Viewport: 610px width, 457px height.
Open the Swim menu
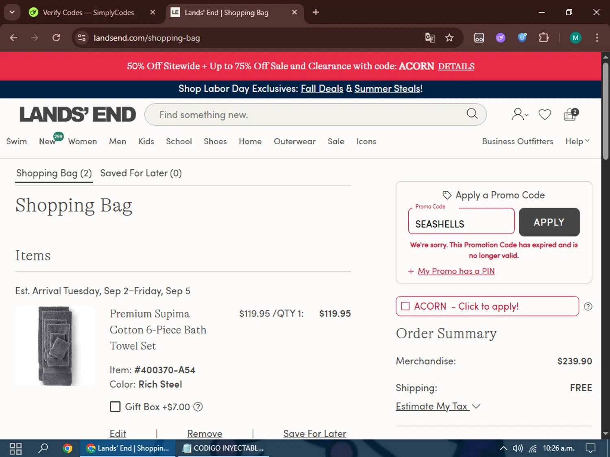16,141
